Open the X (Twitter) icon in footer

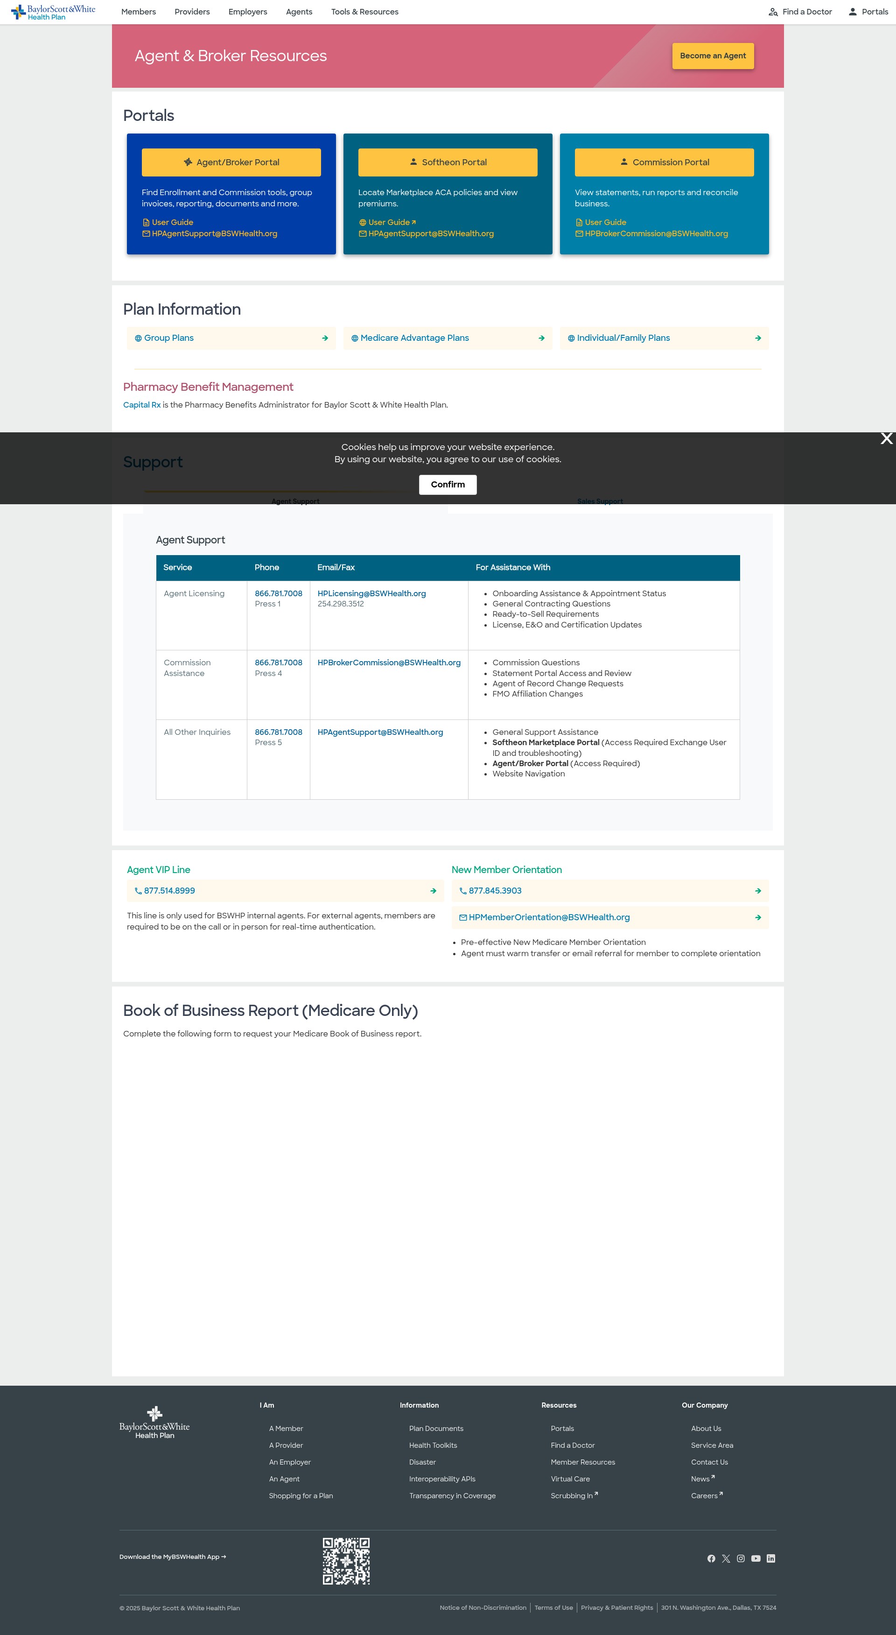click(x=725, y=1559)
